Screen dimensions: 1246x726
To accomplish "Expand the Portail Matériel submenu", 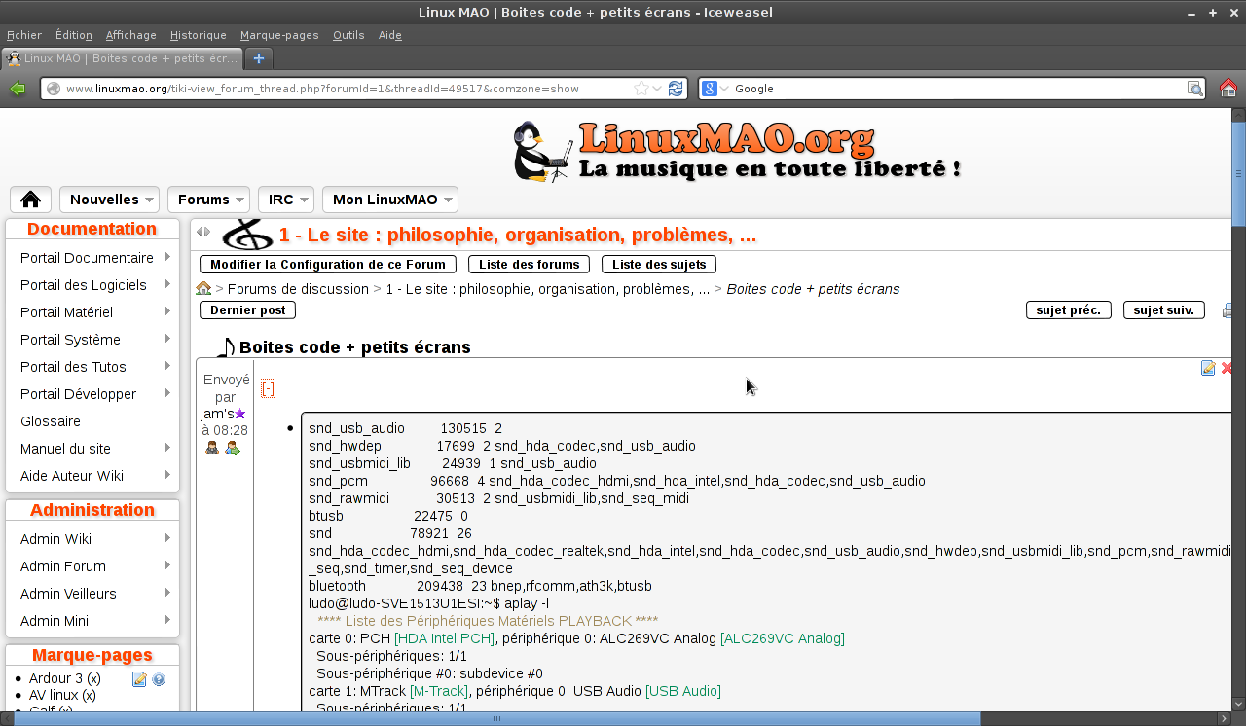I will pyautogui.click(x=168, y=311).
